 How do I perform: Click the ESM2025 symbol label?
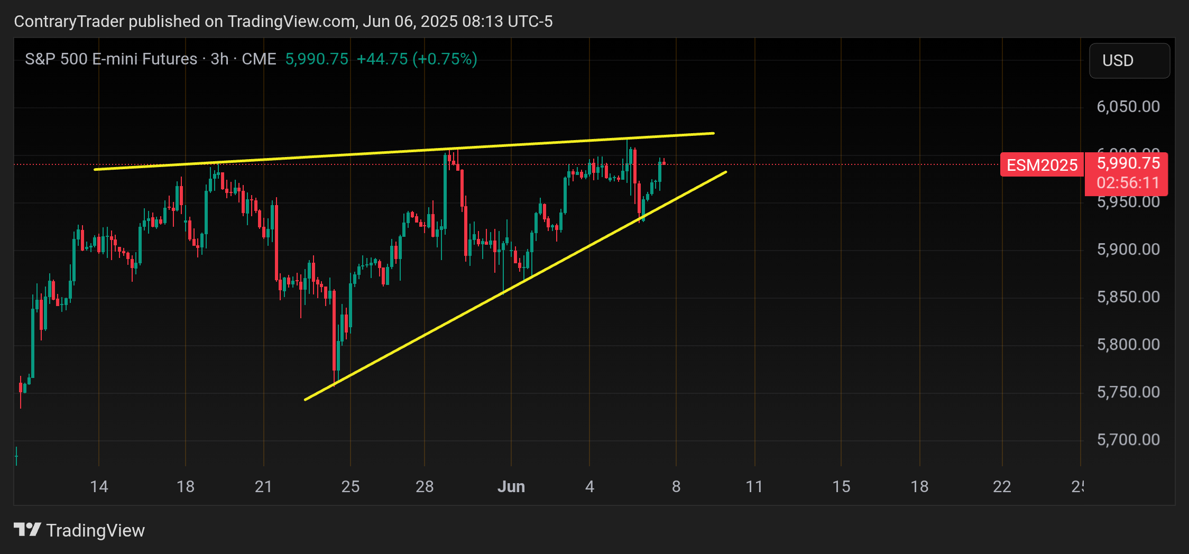1041,165
